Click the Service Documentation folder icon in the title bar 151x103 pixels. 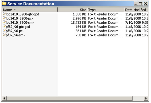click(4, 3)
